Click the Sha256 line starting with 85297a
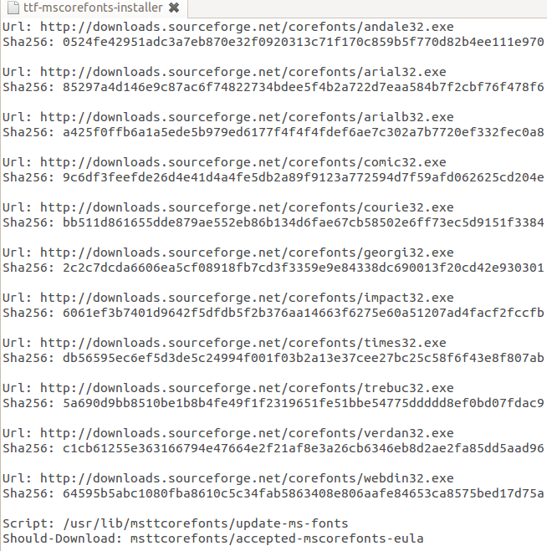The image size is (547, 551). (273, 87)
